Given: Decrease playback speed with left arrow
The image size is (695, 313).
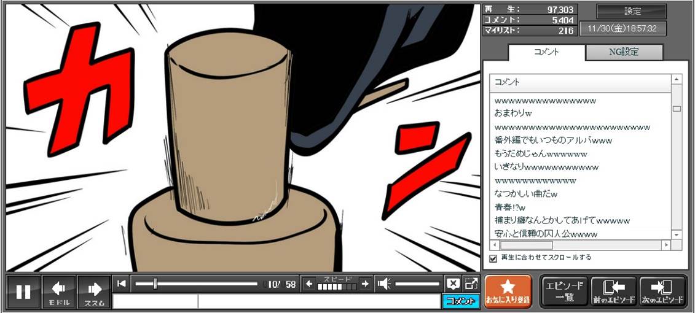Looking at the screenshot, I should click(309, 284).
